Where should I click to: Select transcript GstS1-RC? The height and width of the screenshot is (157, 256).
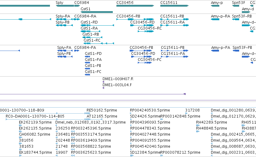click(x=92, y=40)
